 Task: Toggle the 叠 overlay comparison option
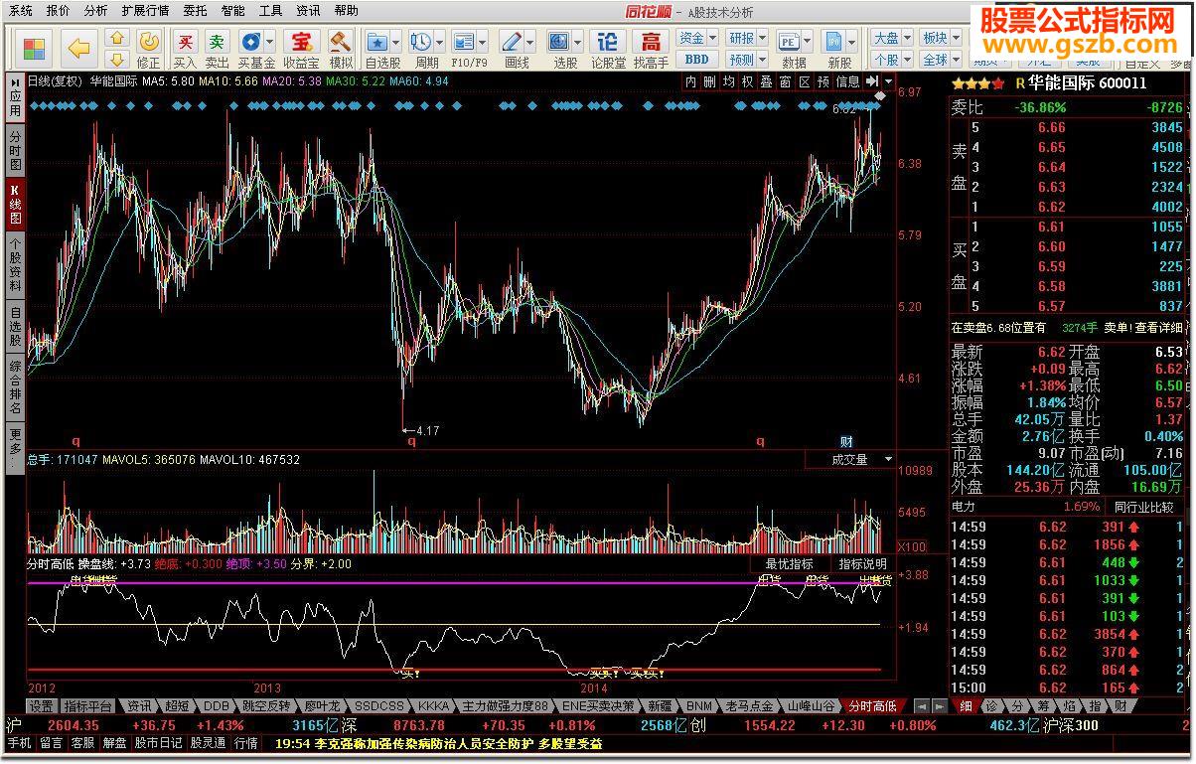(x=766, y=81)
